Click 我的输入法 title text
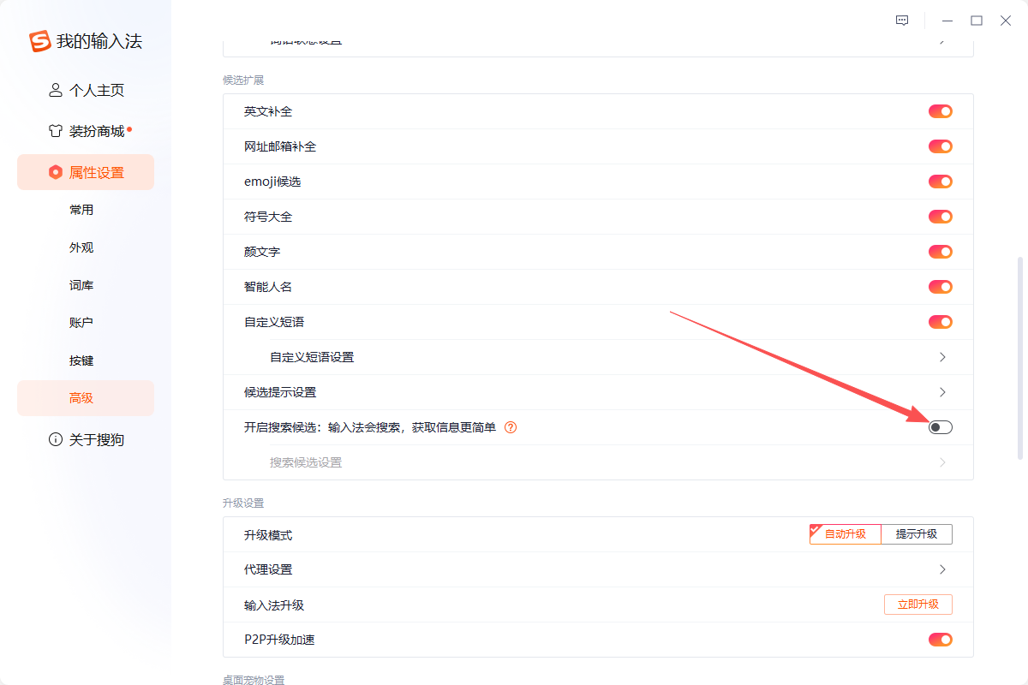1028x685 pixels. coord(99,41)
